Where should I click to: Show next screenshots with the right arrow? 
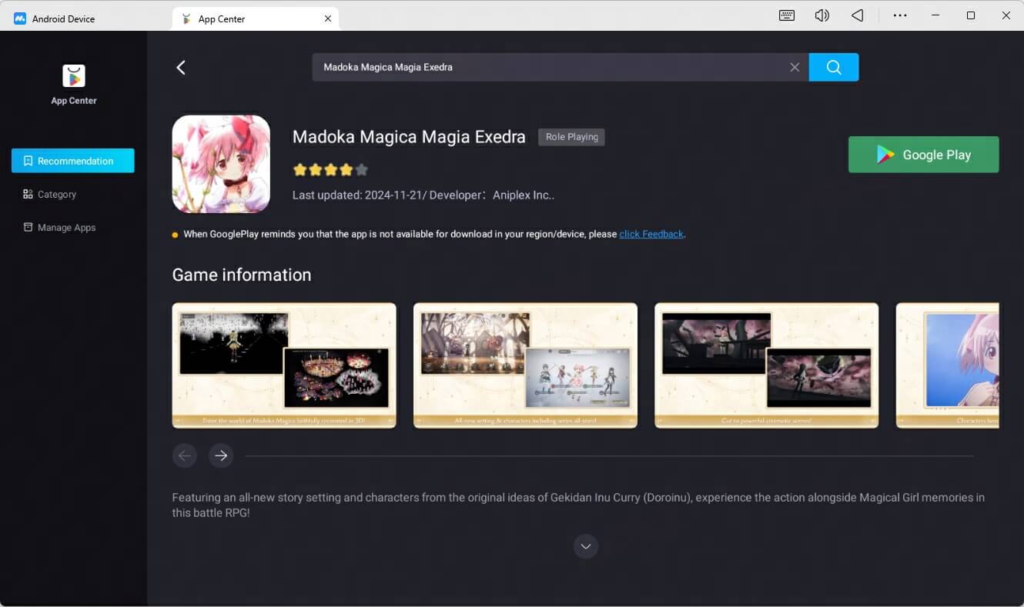(x=221, y=456)
